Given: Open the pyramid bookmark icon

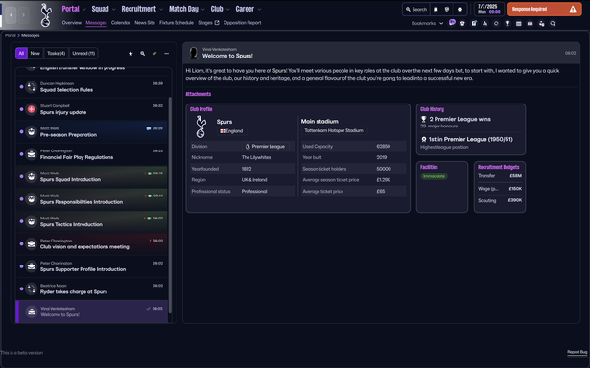Looking at the screenshot, I should pyautogui.click(x=485, y=23).
